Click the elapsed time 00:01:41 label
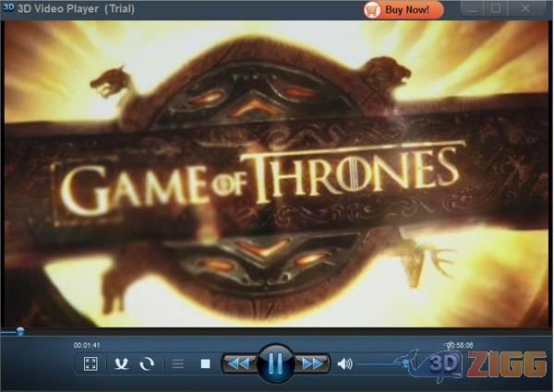This screenshot has height=392, width=554. pyautogui.click(x=87, y=345)
